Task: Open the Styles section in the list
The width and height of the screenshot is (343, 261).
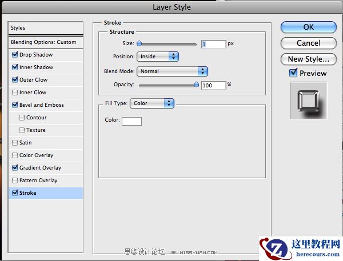Action: (x=46, y=28)
